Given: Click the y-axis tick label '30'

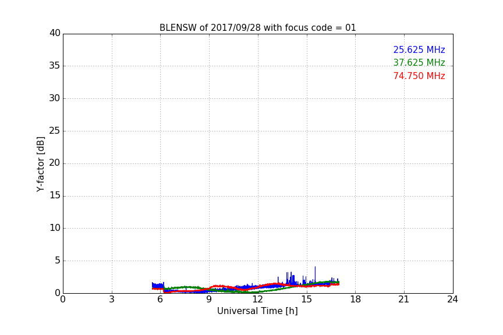Looking at the screenshot, I should coord(55,98).
